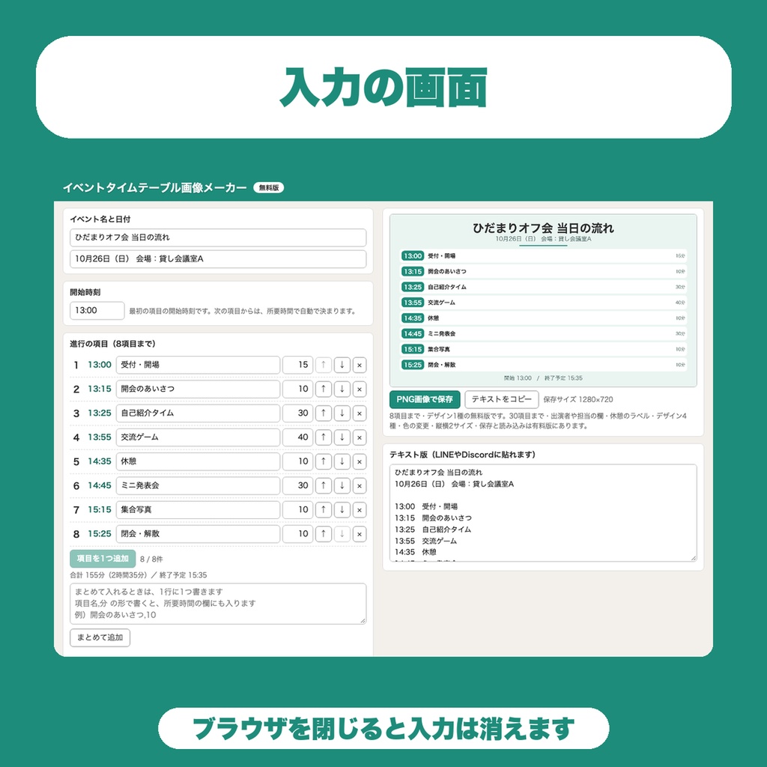Screen dimensions: 767x767
Task: Edit item name 交流ゲーム
Action: point(198,437)
